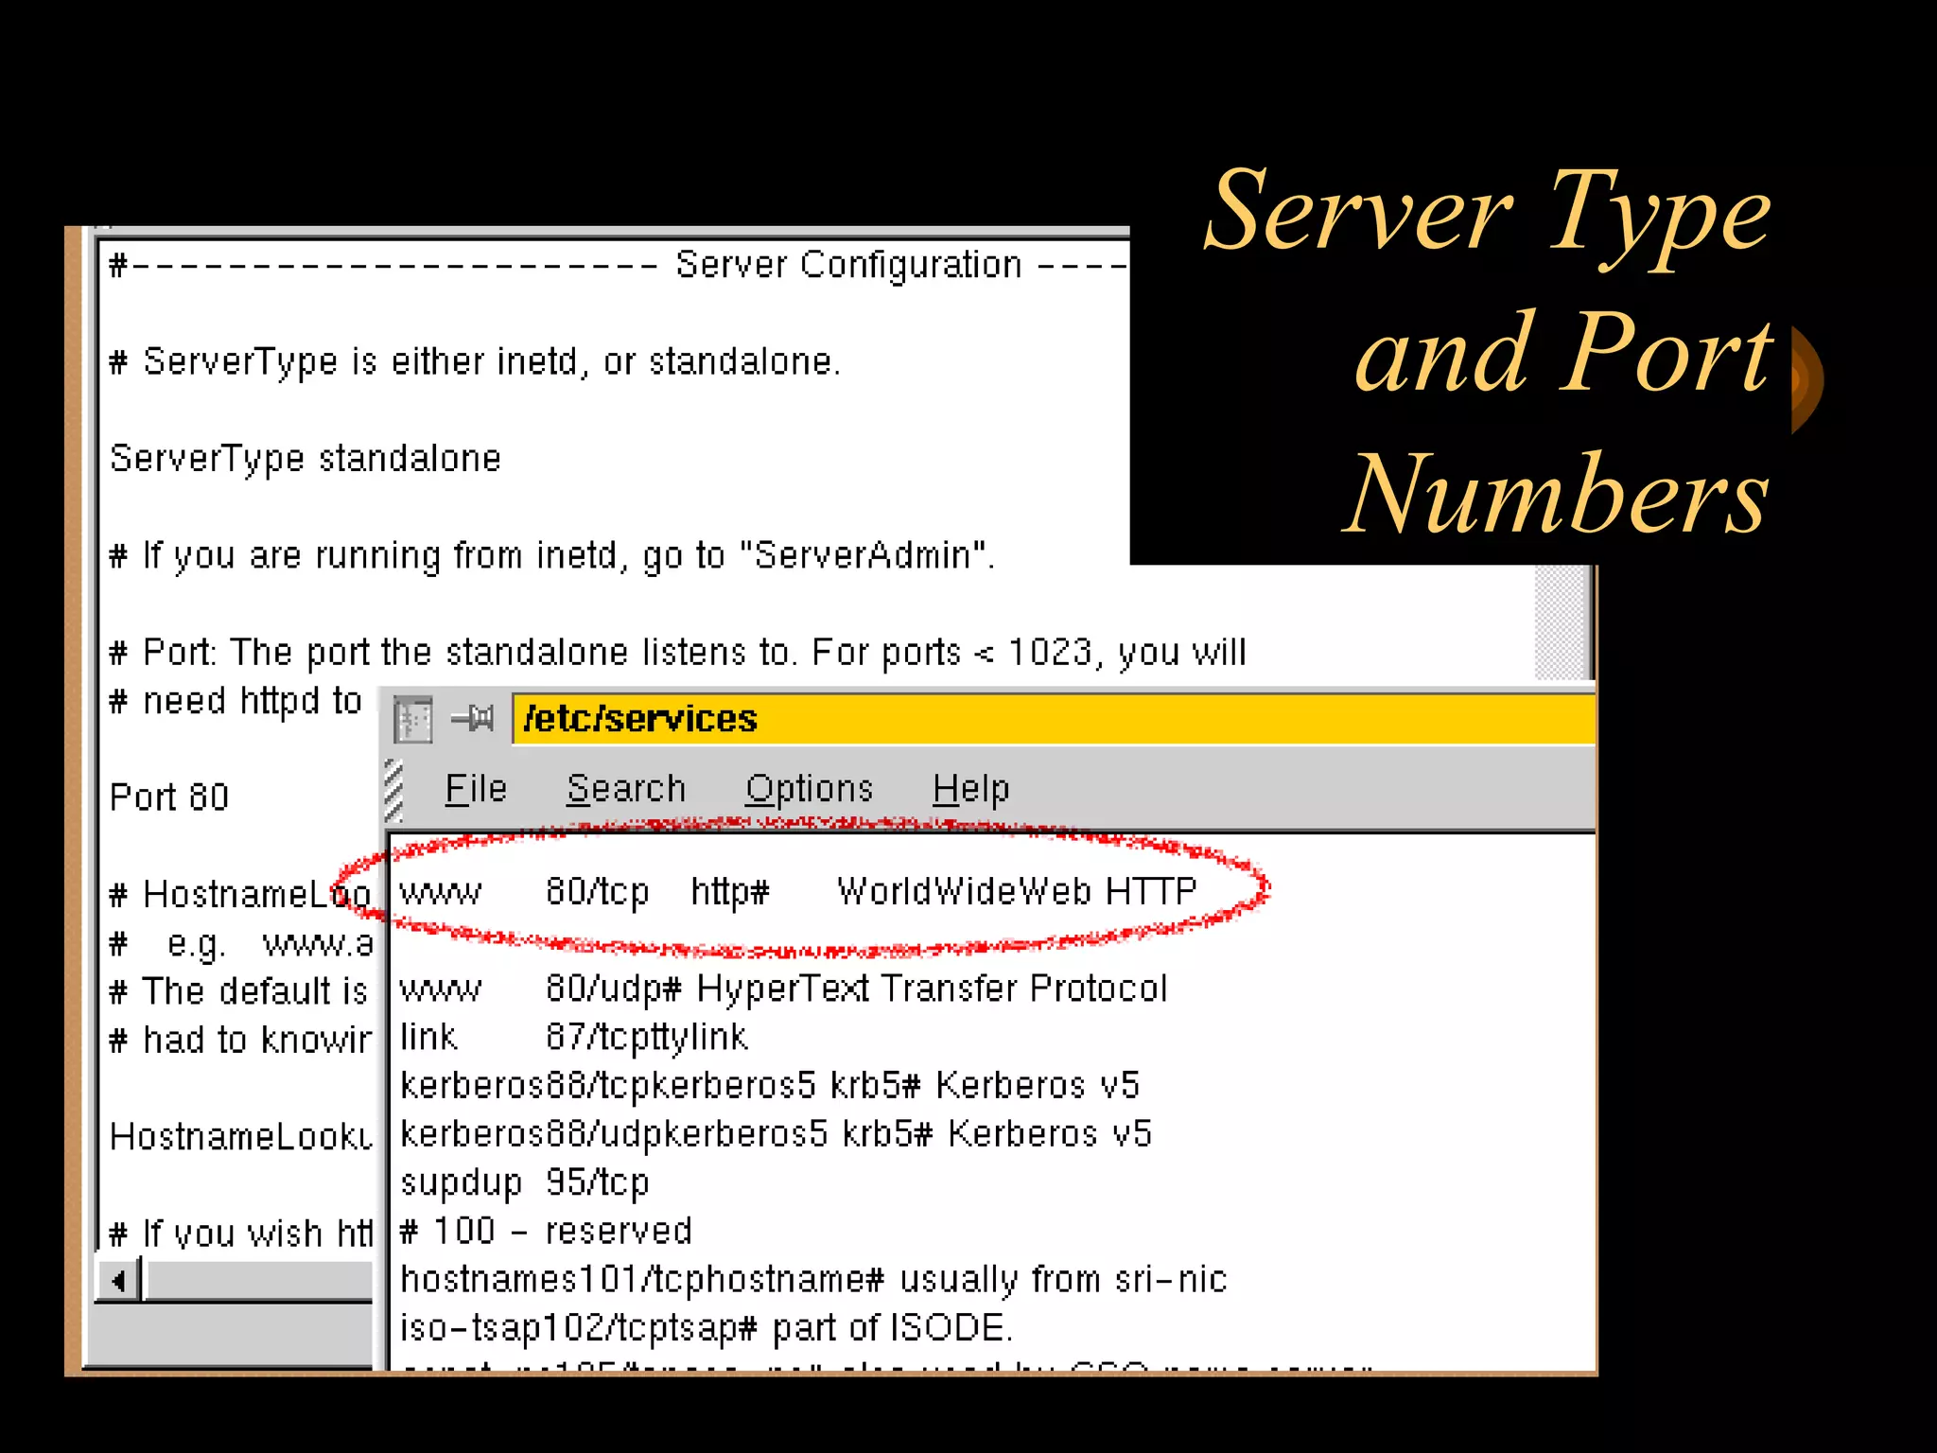This screenshot has height=1453, width=1937.
Task: Click the 'link 87/tcpttylink' line
Action: click(x=574, y=1037)
